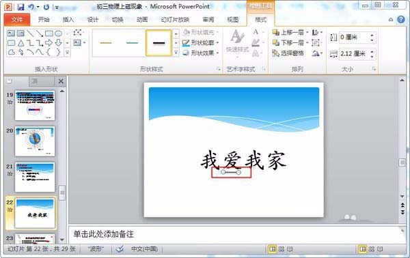
Task: Select slide 20 thumbnail with globe
Action: pyautogui.click(x=35, y=141)
